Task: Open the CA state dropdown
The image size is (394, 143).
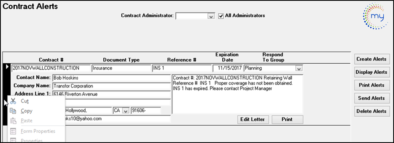Action: click(125, 111)
